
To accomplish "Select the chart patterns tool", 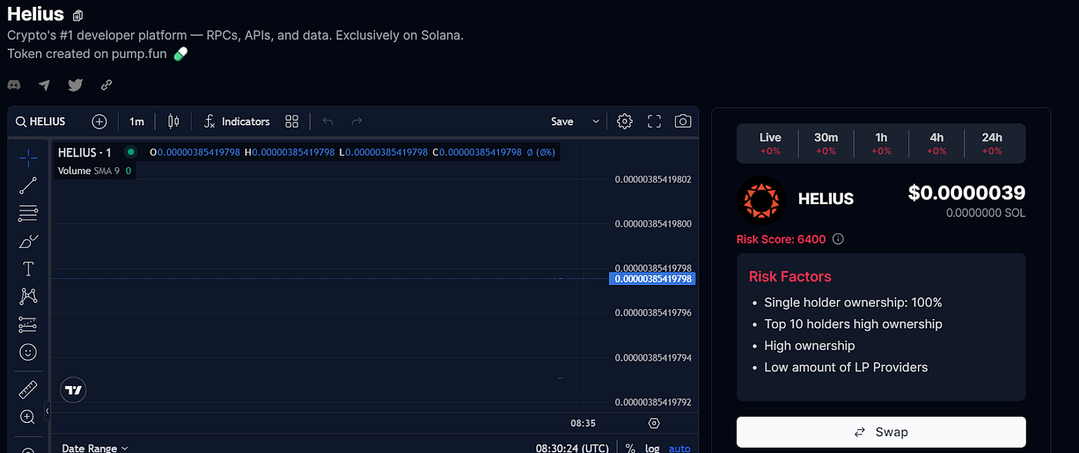I will (x=28, y=297).
